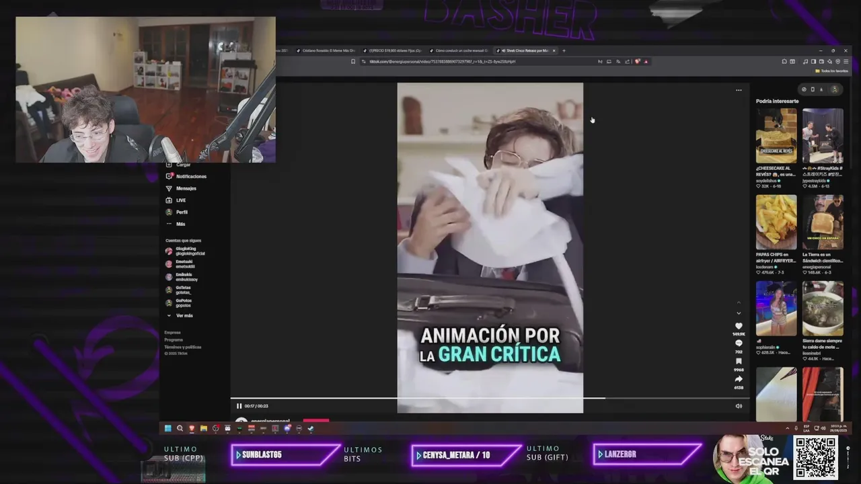Seek on the video progress bar
861x484 pixels.
click(x=490, y=399)
